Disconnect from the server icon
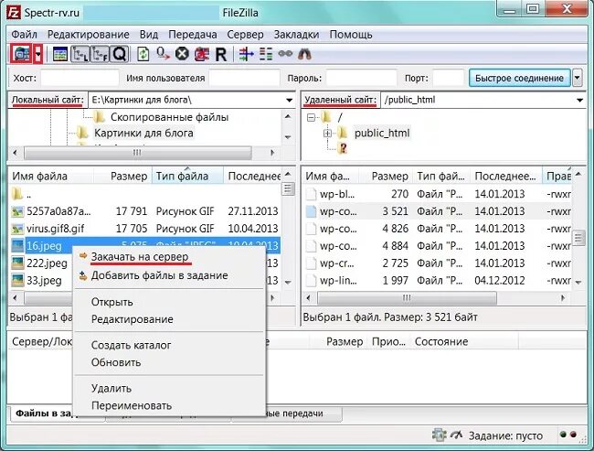The height and width of the screenshot is (451, 594). click(202, 54)
